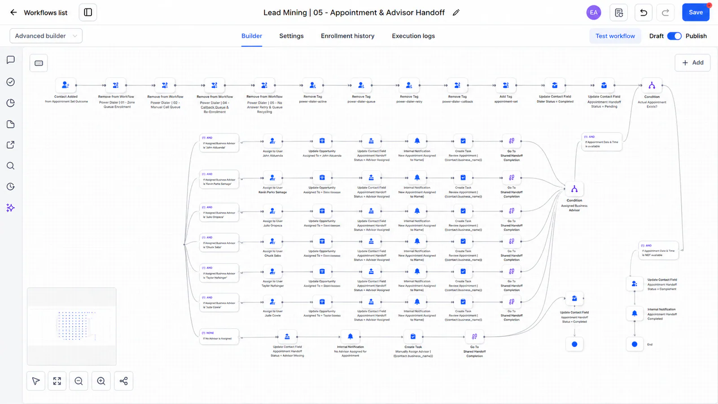Open AI sparkle sidebar icon
Screen dimensions: 718x404
[11, 208]
